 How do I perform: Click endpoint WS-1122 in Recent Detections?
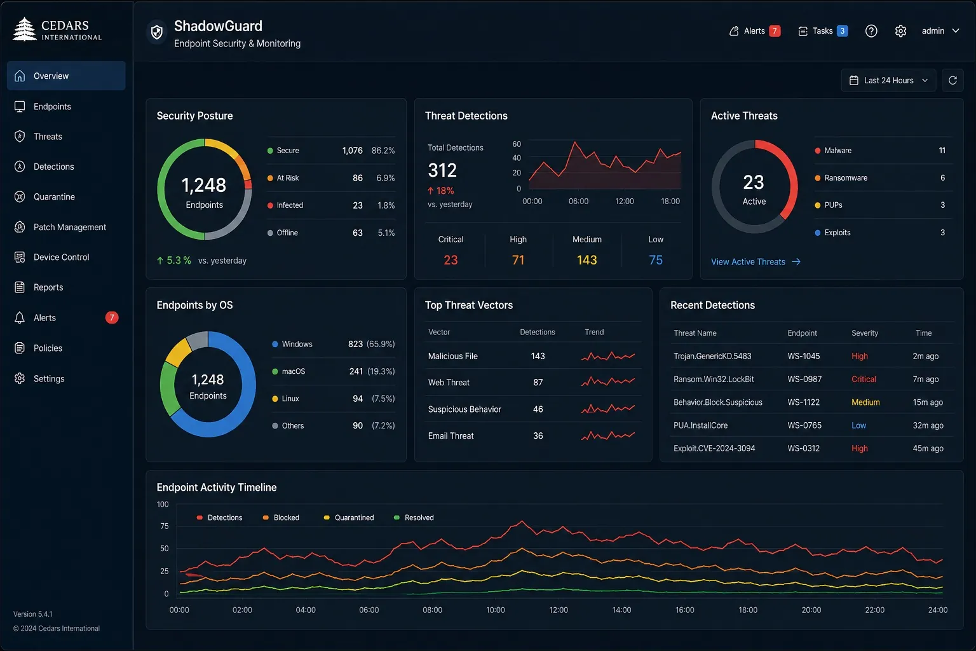click(x=803, y=402)
